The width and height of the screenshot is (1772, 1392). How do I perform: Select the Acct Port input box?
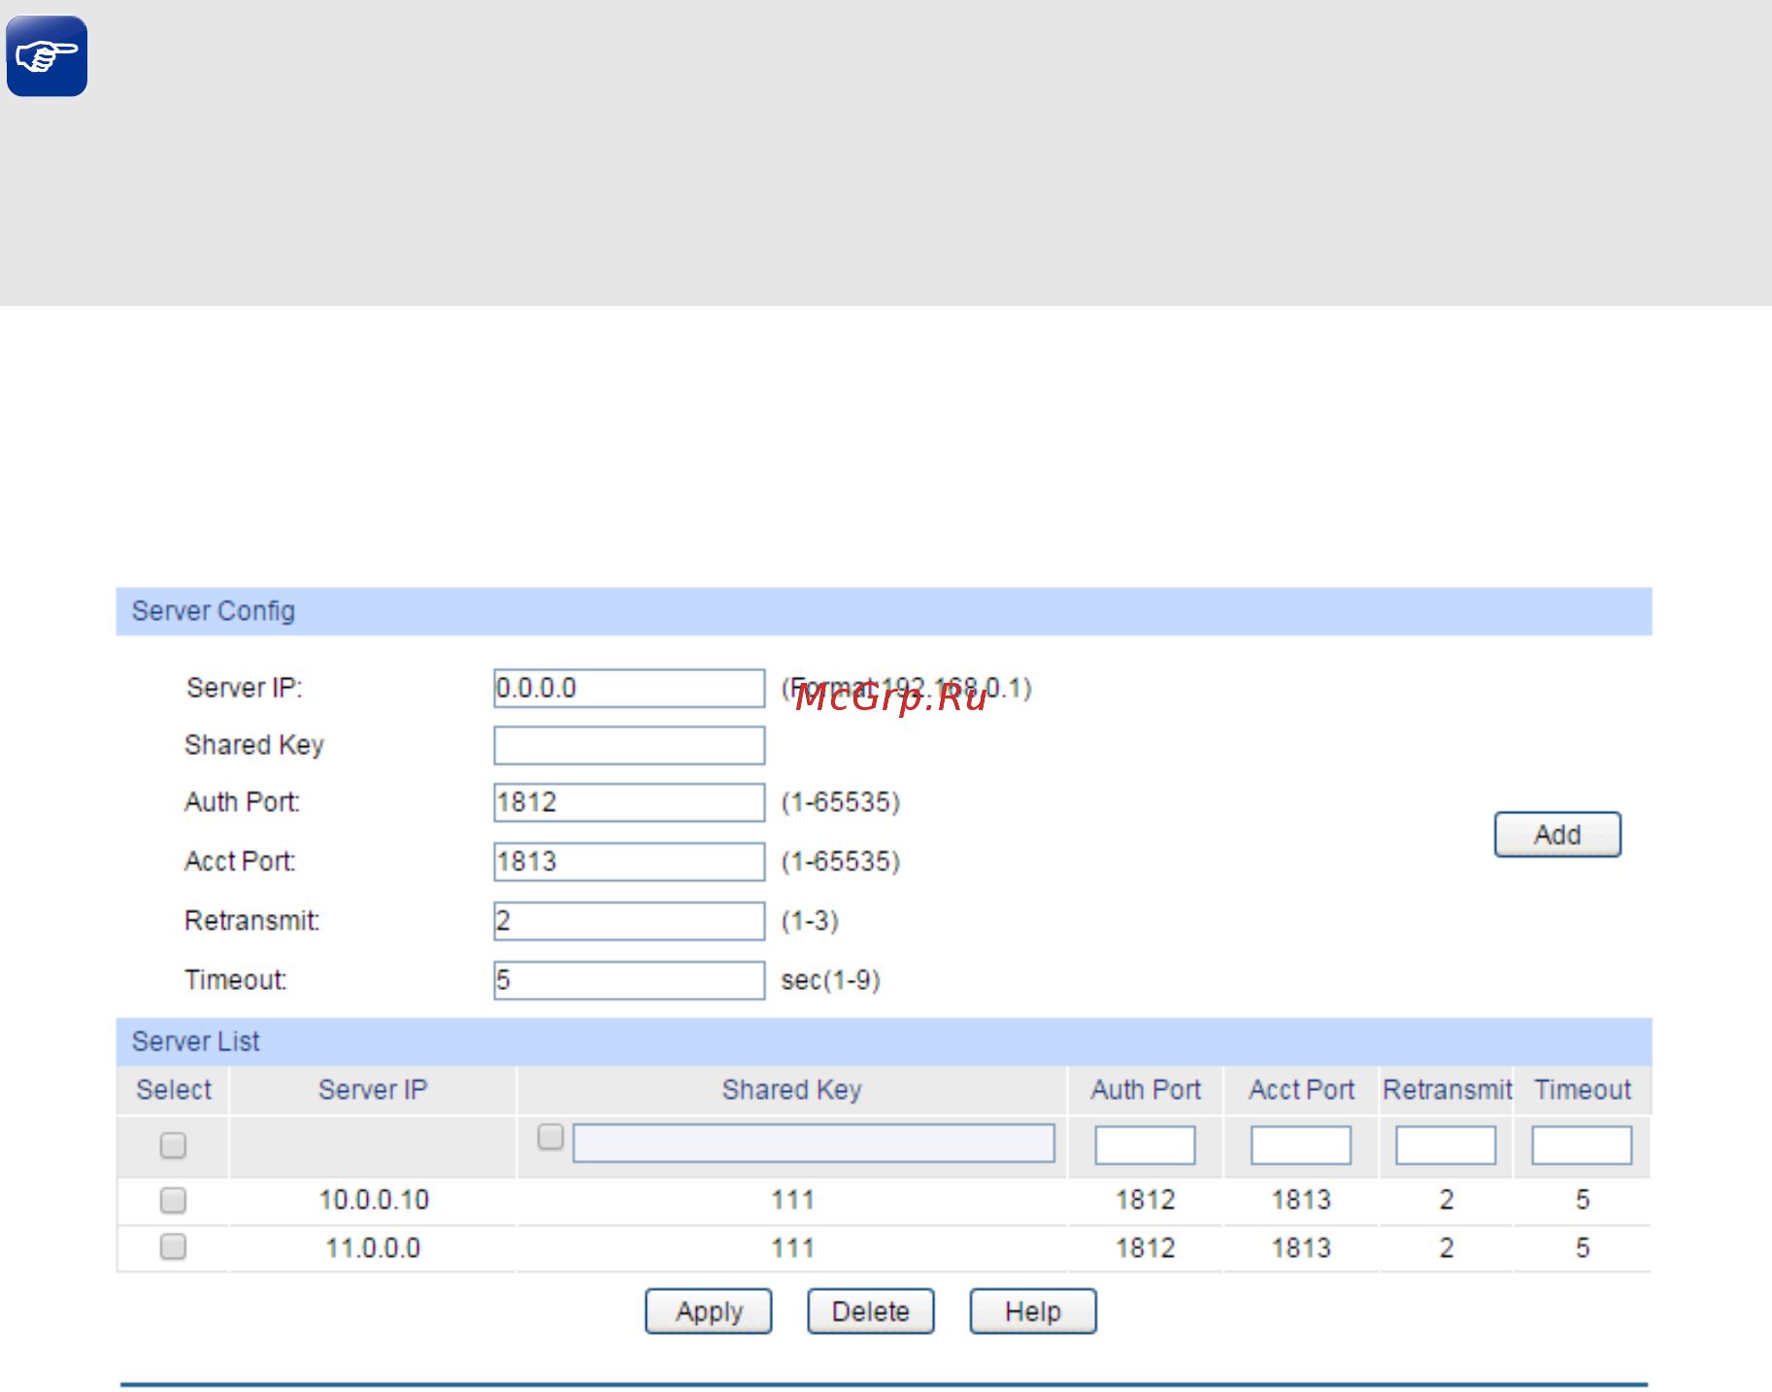[x=629, y=862]
